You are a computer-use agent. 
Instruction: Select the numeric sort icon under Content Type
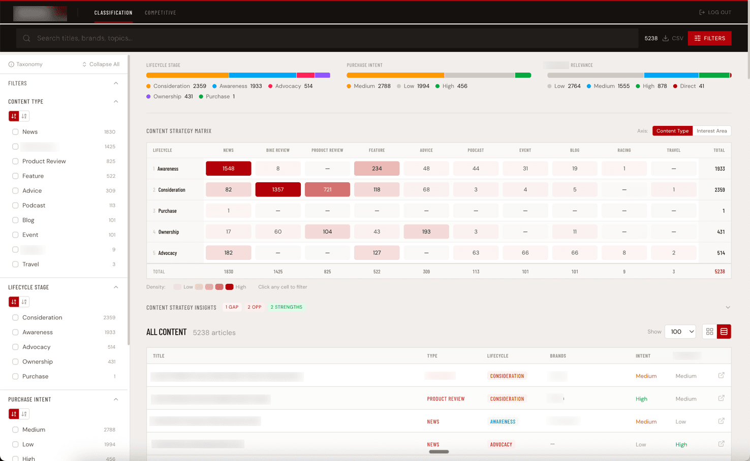(x=14, y=116)
